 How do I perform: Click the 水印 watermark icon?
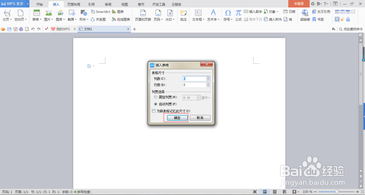pyautogui.click(x=170, y=13)
